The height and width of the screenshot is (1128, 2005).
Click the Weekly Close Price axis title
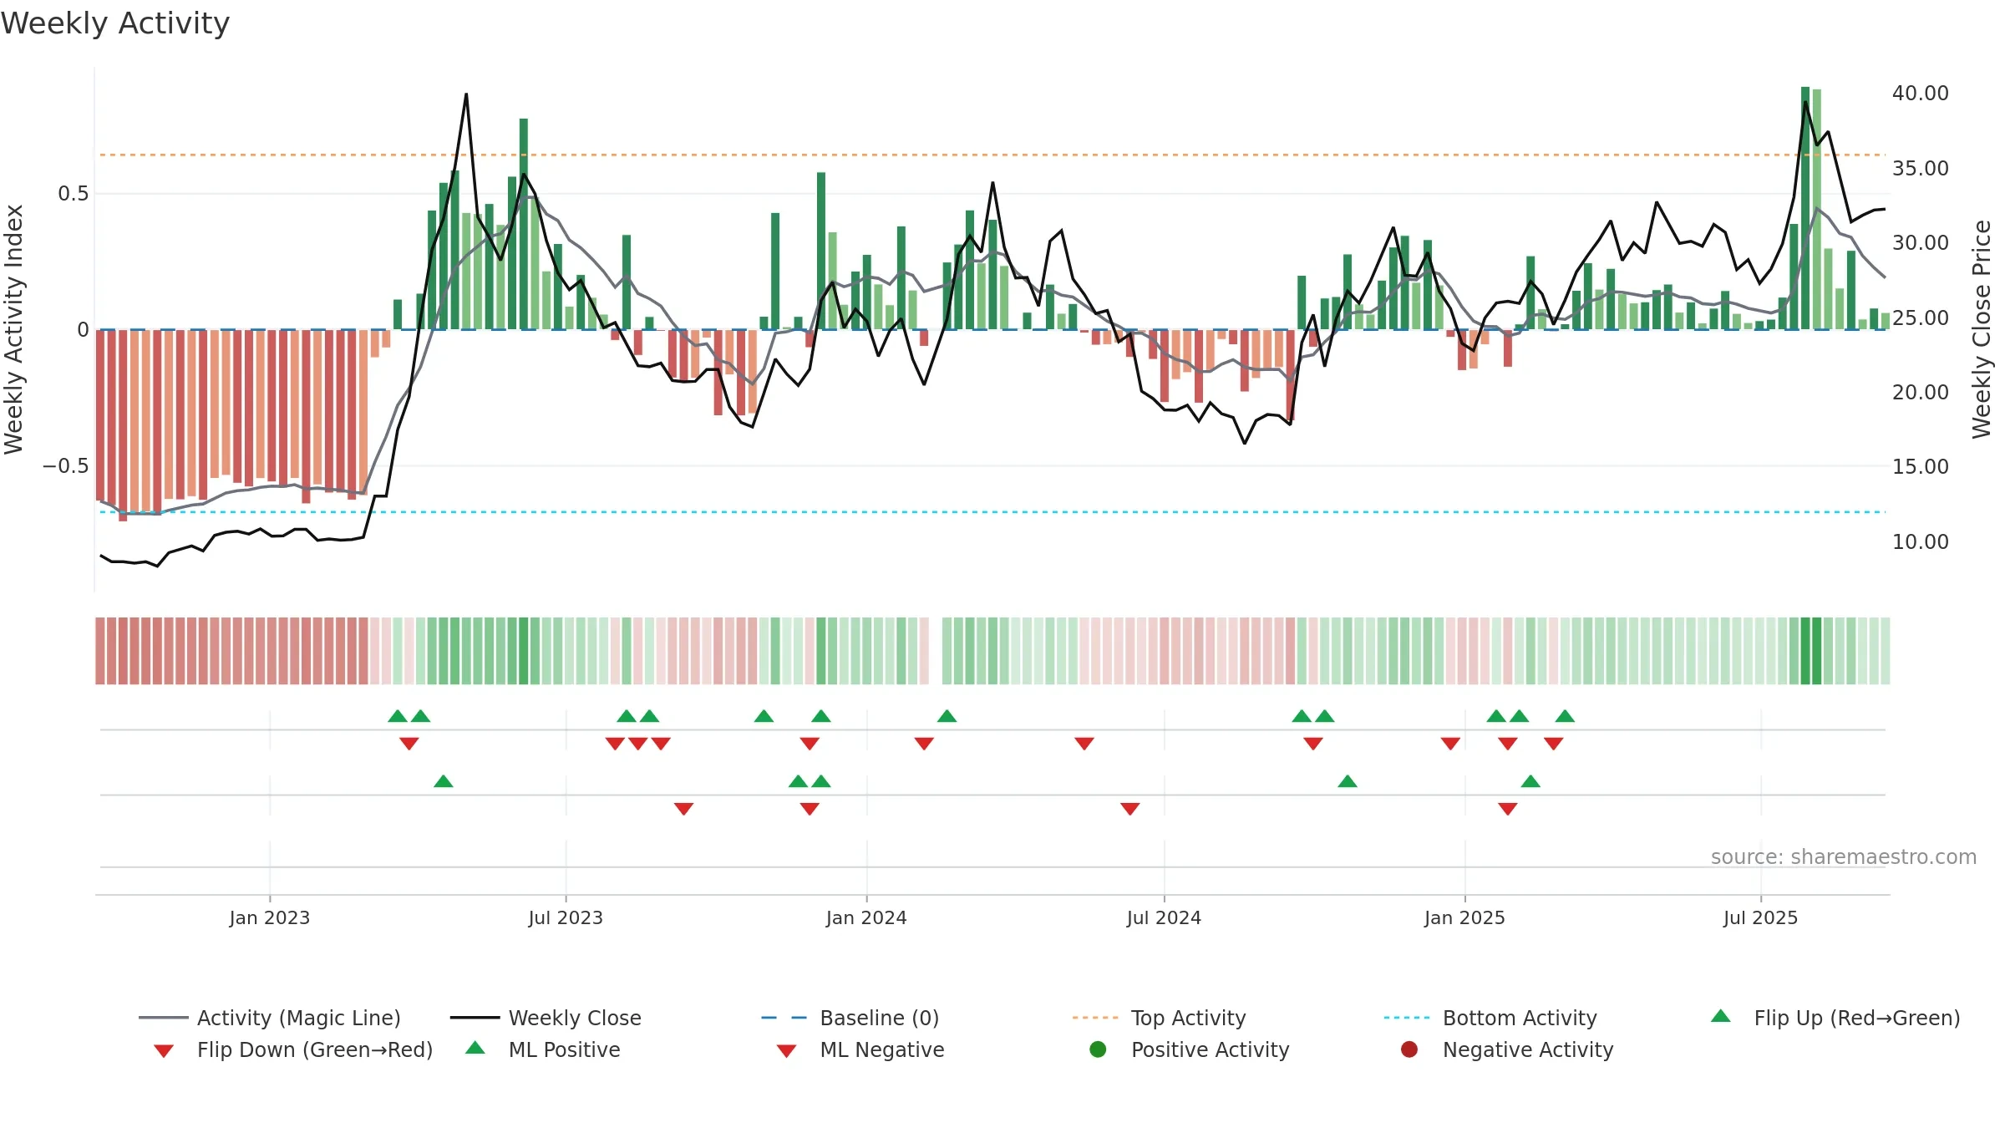click(x=1982, y=330)
